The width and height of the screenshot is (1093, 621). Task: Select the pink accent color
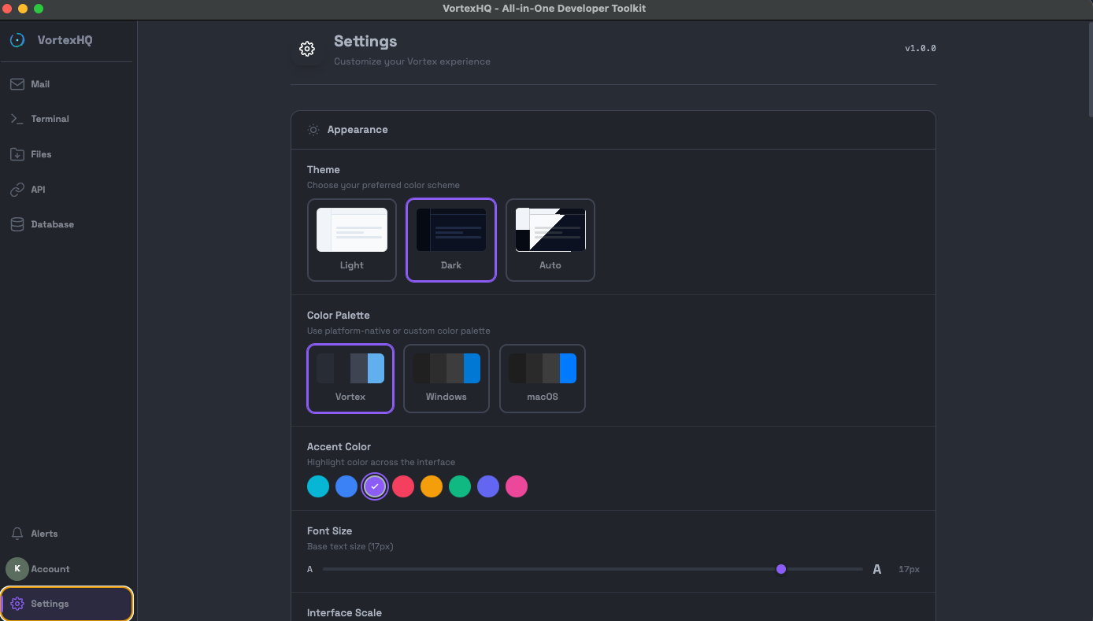pyautogui.click(x=517, y=486)
